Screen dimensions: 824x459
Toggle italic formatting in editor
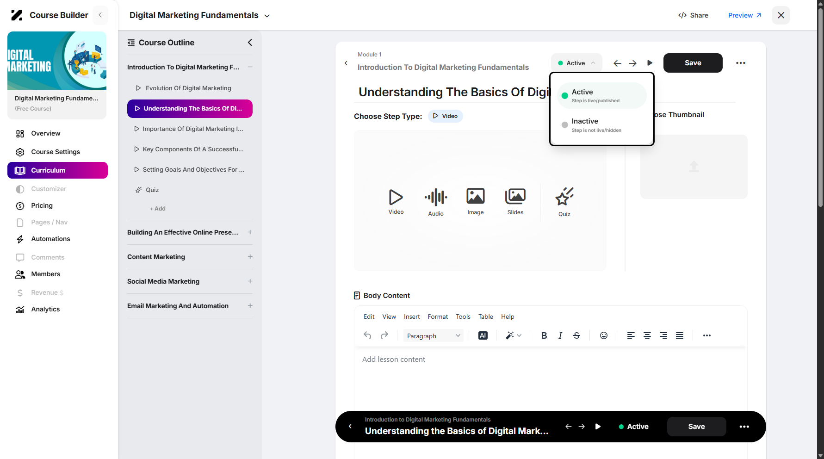point(560,335)
